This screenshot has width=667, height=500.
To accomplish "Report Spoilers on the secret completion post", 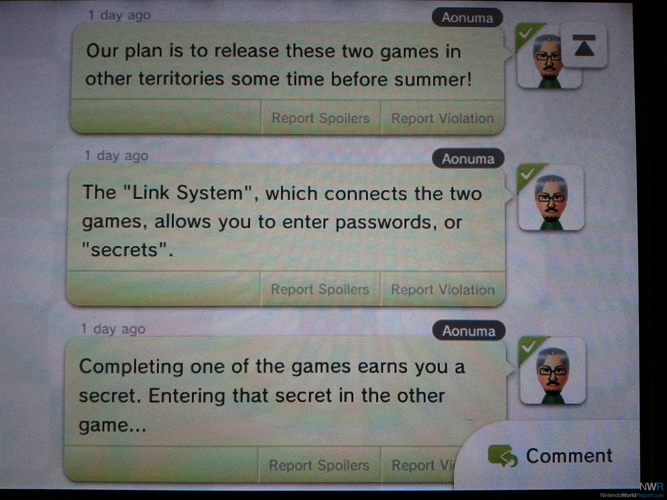I will (319, 465).
